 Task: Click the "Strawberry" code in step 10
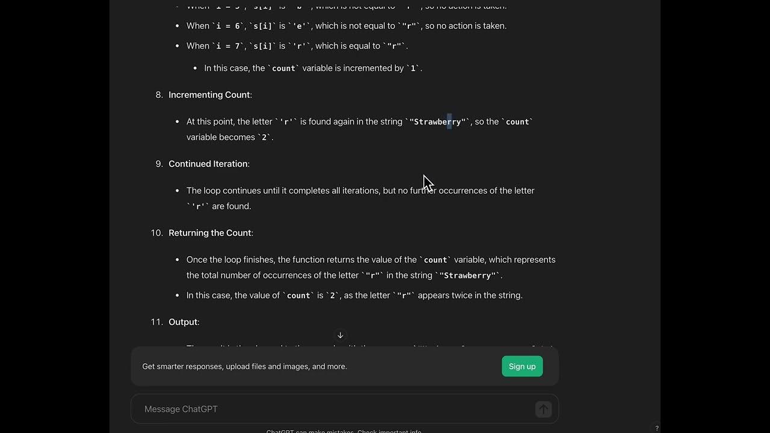pyautogui.click(x=467, y=275)
